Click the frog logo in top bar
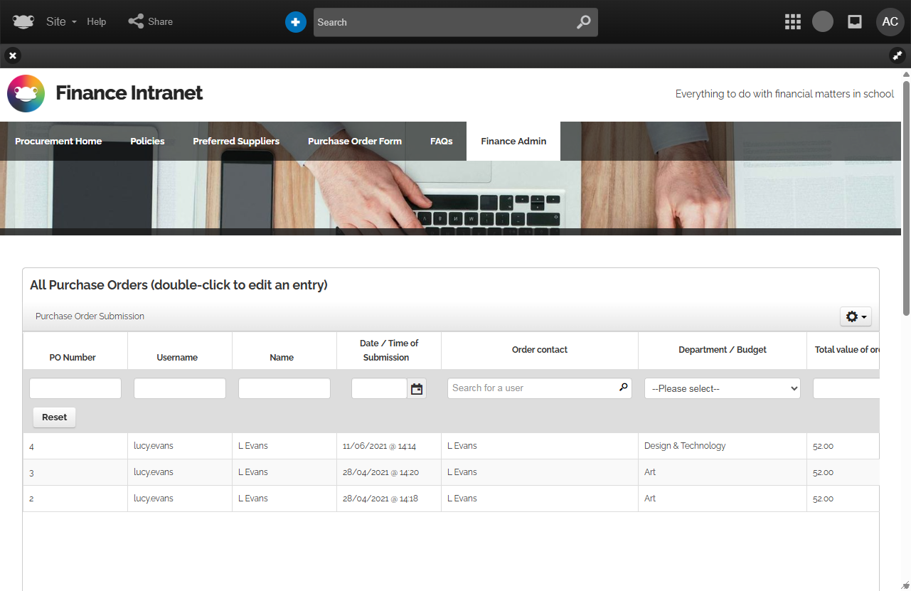The width and height of the screenshot is (911, 591). (x=23, y=21)
